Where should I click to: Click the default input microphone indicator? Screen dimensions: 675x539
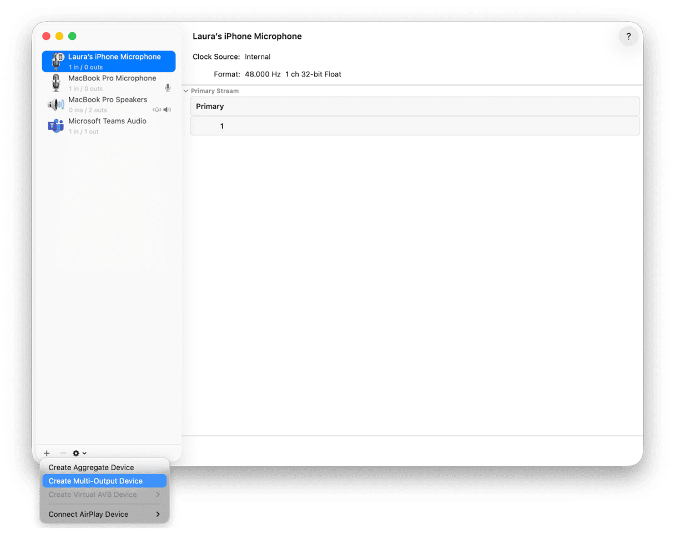(168, 88)
